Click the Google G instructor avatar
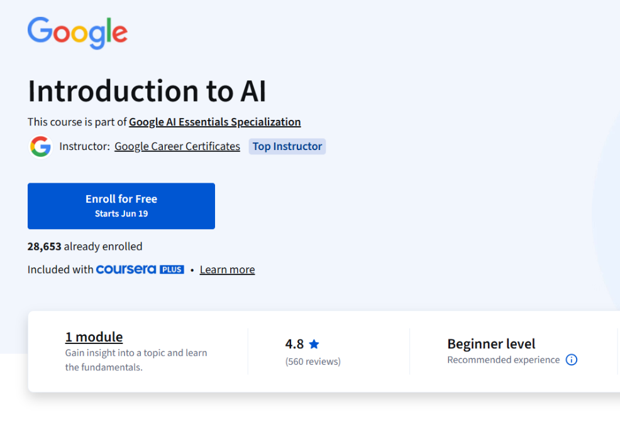Viewport: 620px width, 430px height. [40, 146]
